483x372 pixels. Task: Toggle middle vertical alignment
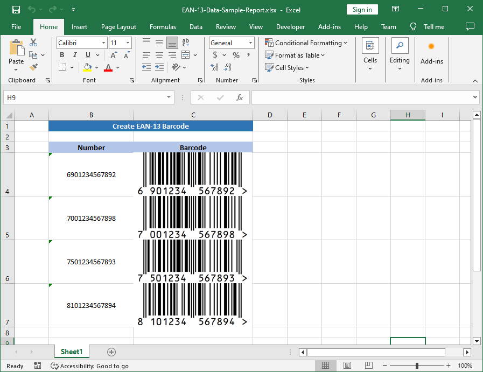[159, 43]
